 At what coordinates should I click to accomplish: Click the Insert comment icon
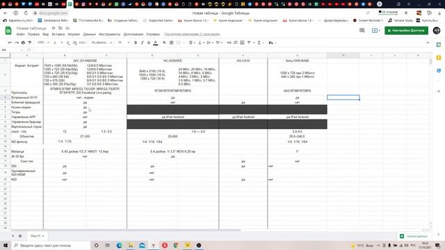pyautogui.click(x=236, y=43)
